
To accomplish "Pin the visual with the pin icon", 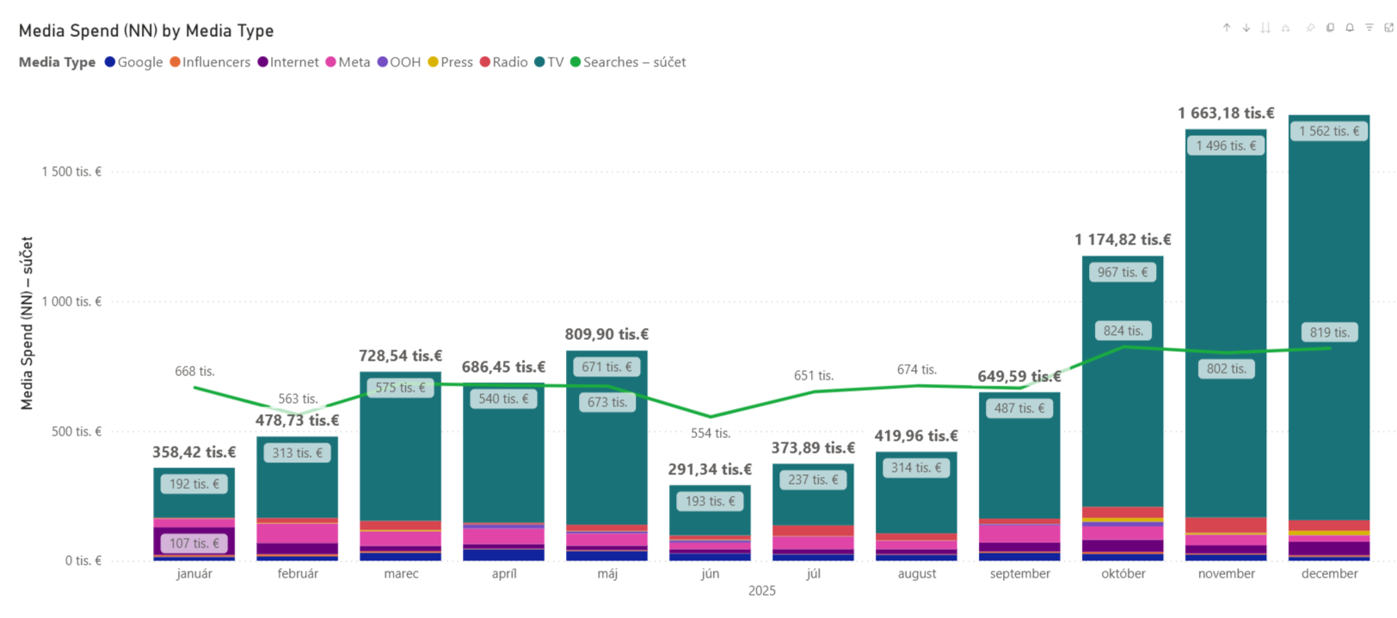I will point(1310,28).
